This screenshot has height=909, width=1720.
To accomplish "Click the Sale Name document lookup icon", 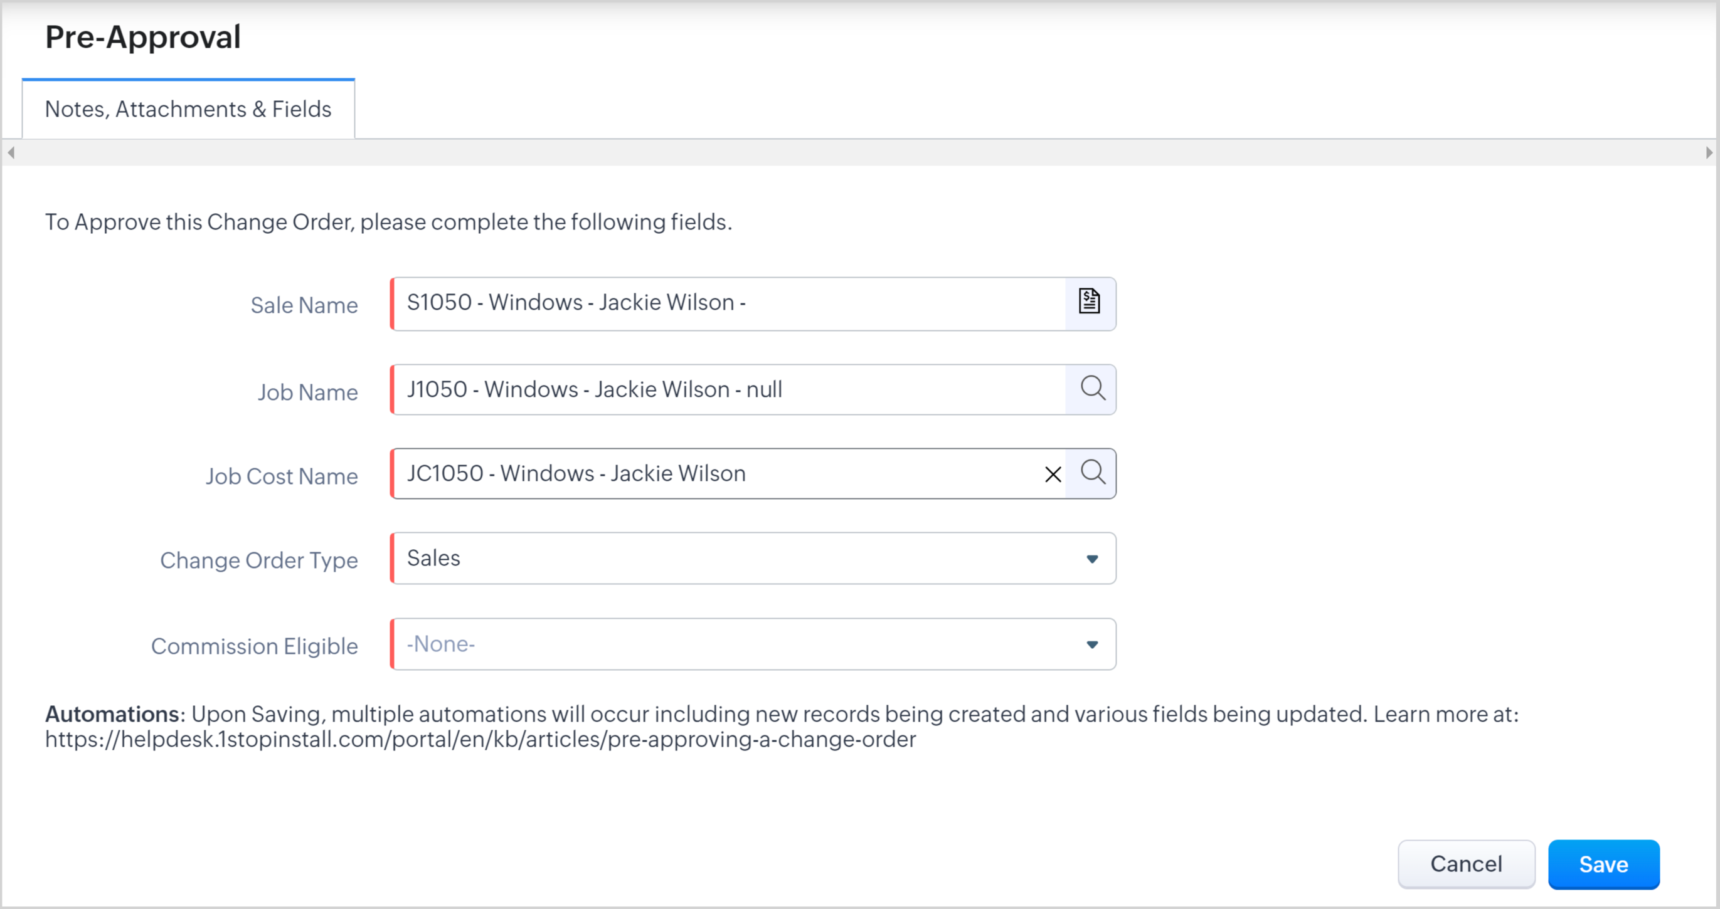I will click(1089, 302).
